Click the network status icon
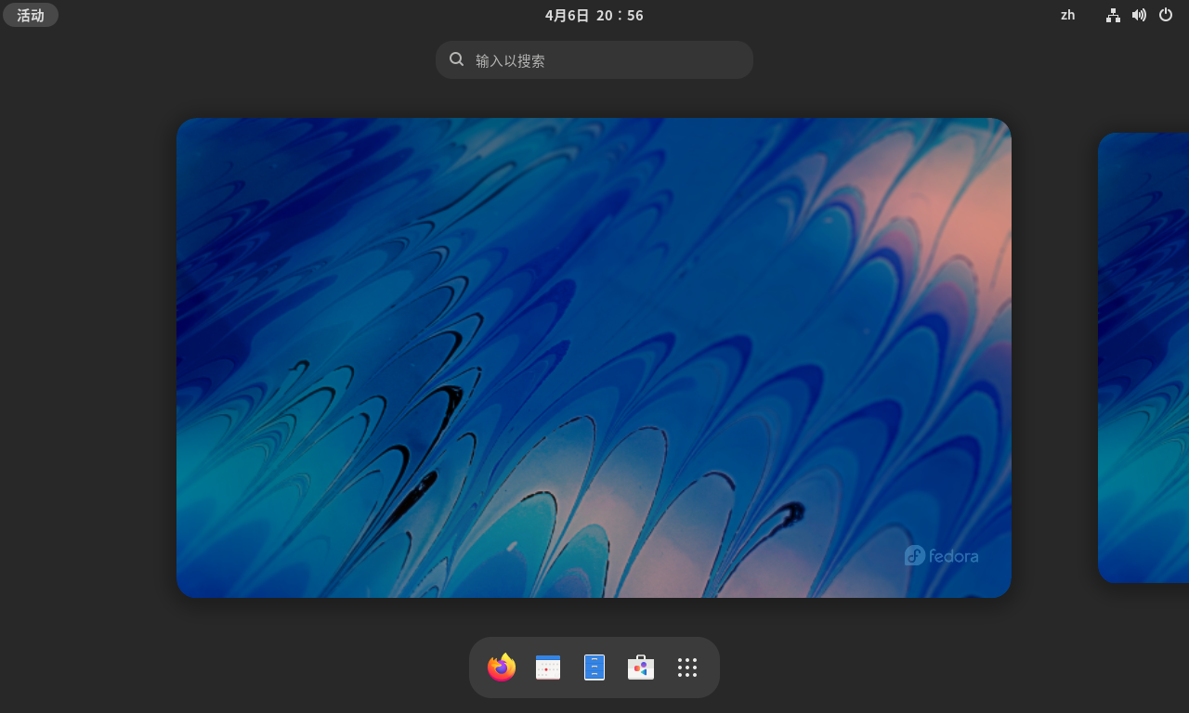The width and height of the screenshot is (1189, 713). [x=1113, y=15]
